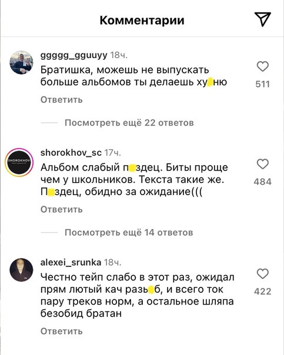View the 422 likes count
Screen dimensions: 284x355
pyautogui.click(x=263, y=292)
